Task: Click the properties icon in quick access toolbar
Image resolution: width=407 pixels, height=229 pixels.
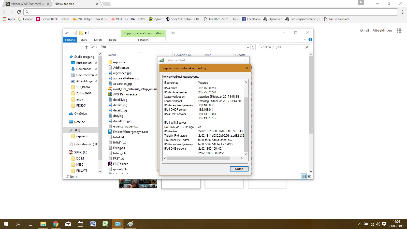Action: coord(75,33)
